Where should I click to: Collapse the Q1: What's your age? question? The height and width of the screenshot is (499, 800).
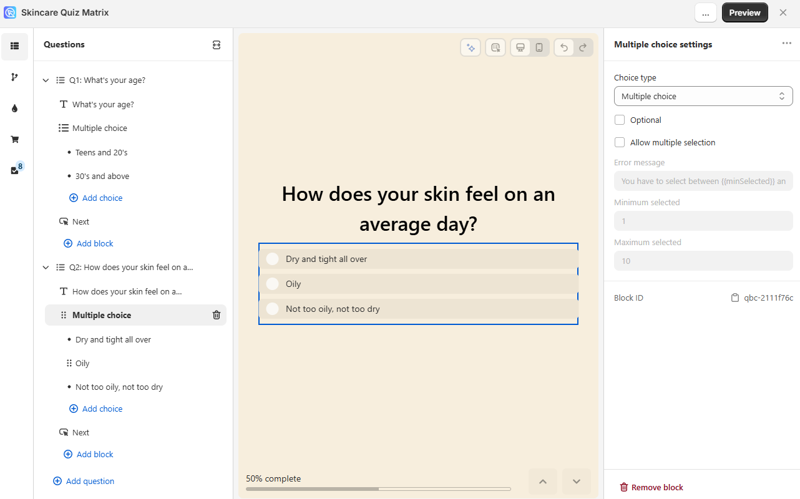pyautogui.click(x=46, y=80)
